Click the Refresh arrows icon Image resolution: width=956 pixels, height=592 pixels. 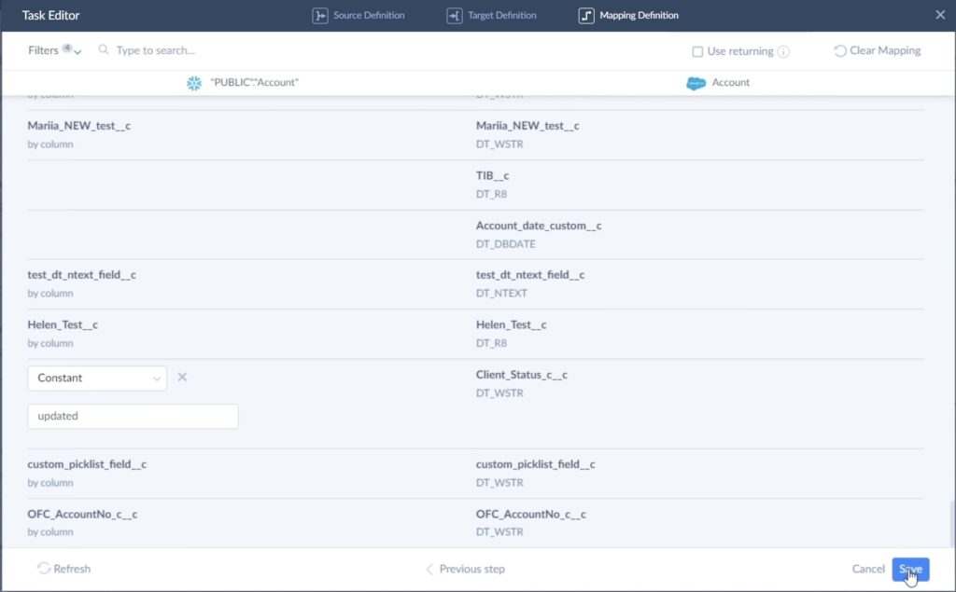pos(43,569)
